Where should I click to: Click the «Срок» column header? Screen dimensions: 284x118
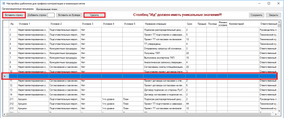(191, 24)
